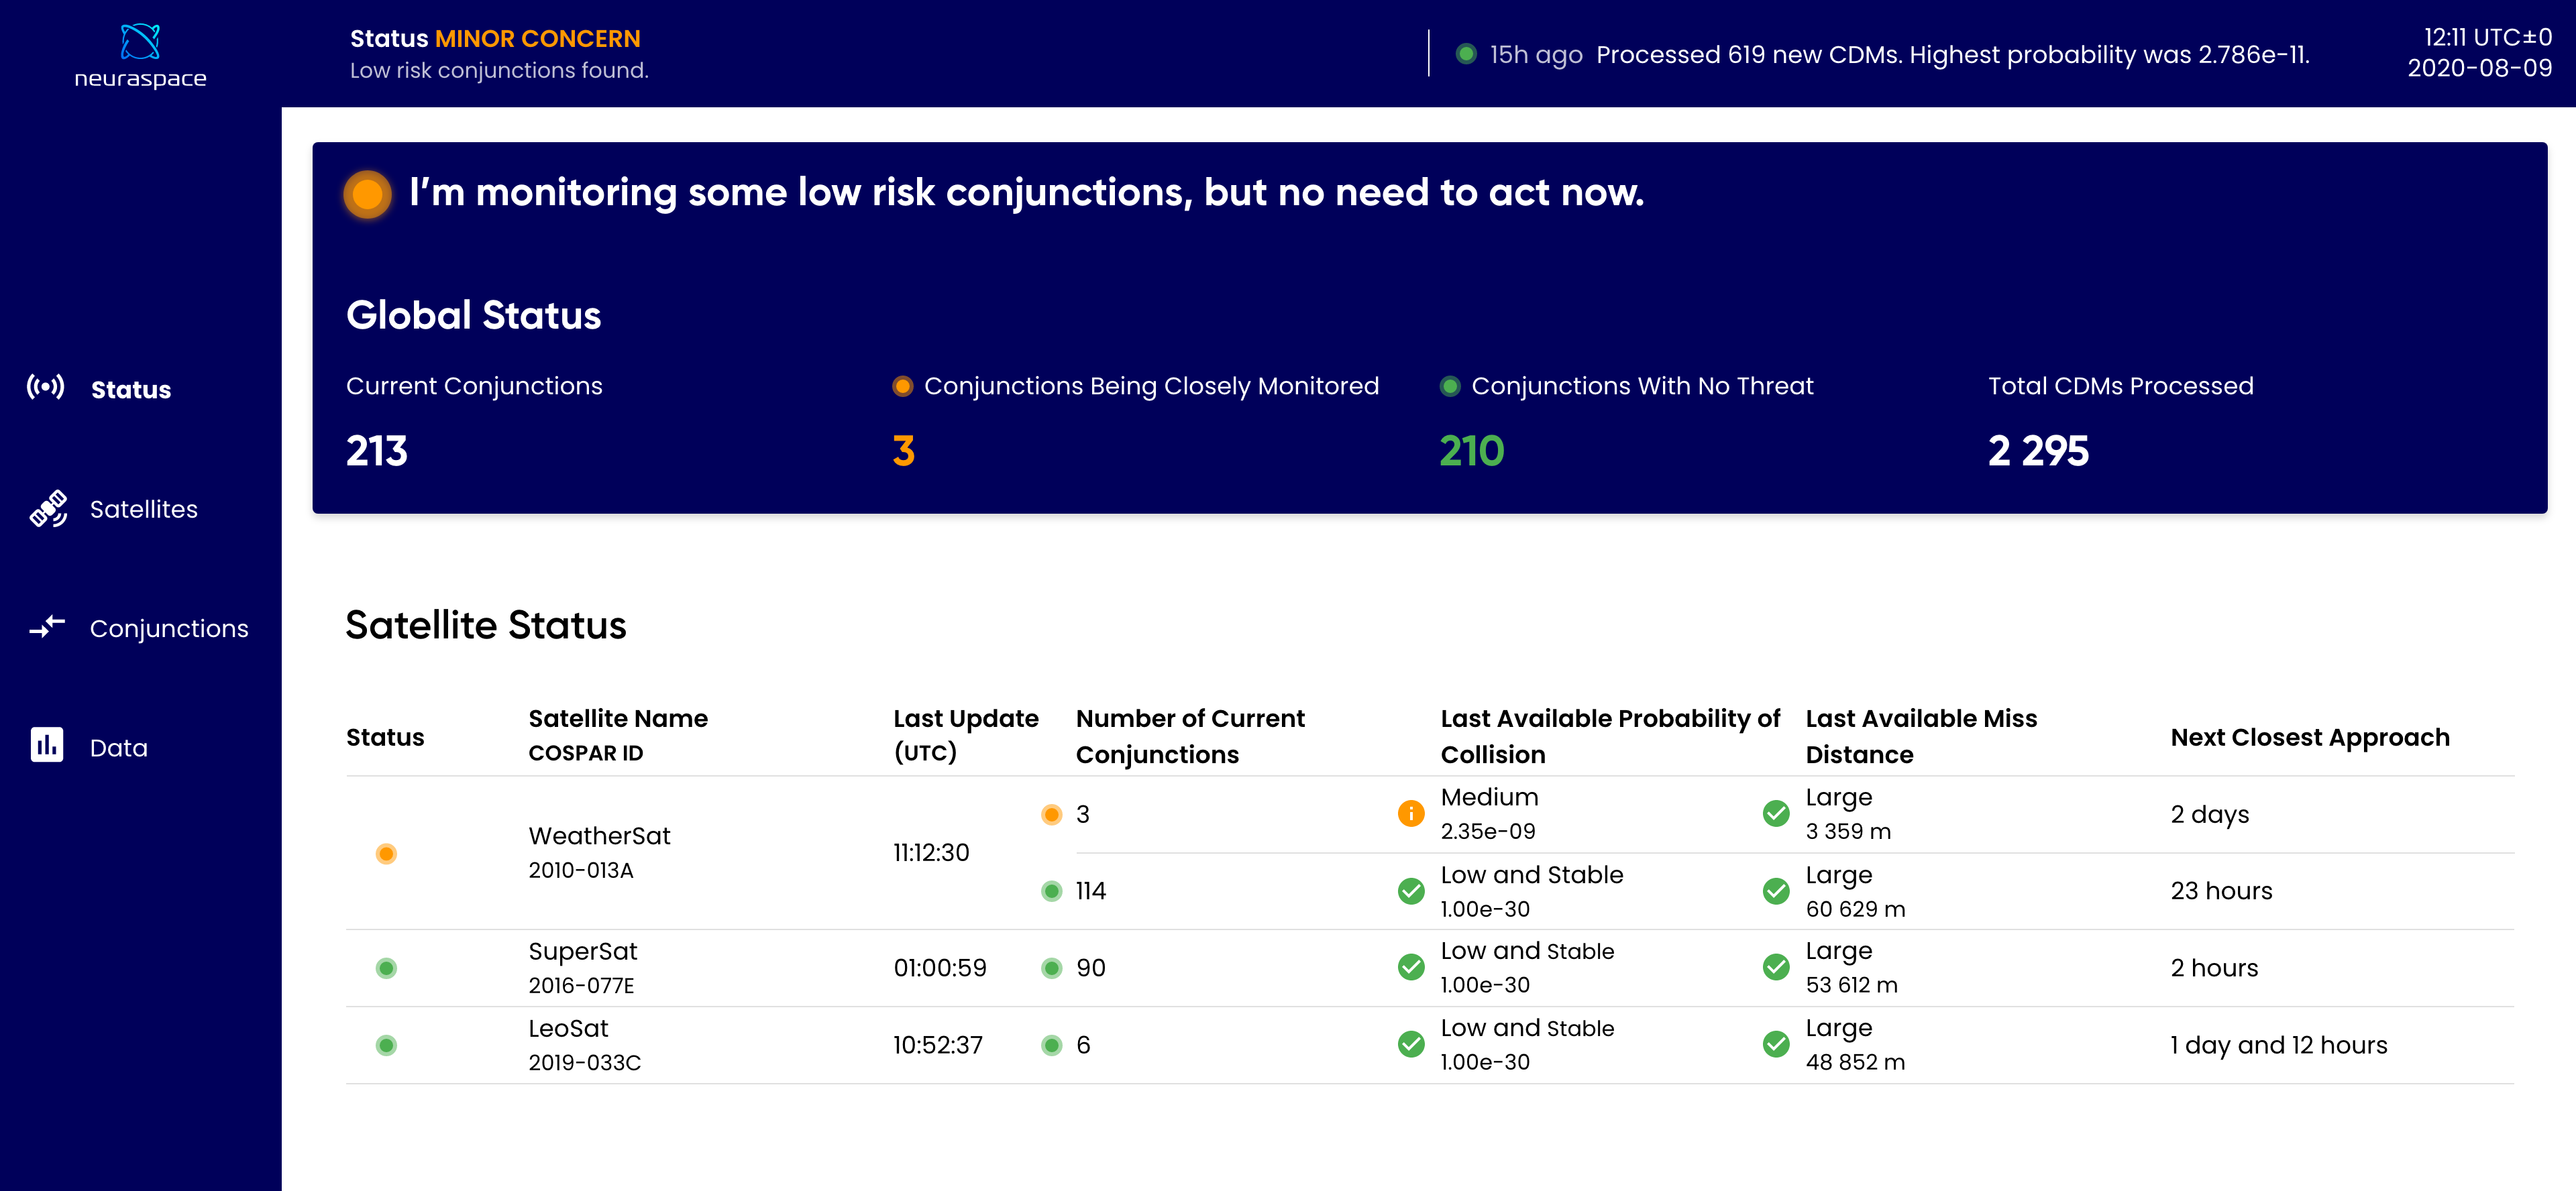Click the Conjunctions arrows icon in sidebar
2576x1191 pixels.
click(x=47, y=627)
